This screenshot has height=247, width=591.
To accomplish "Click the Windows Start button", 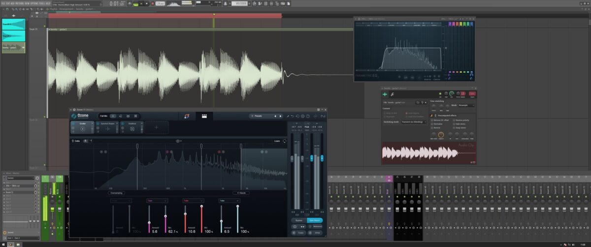I will point(3,244).
